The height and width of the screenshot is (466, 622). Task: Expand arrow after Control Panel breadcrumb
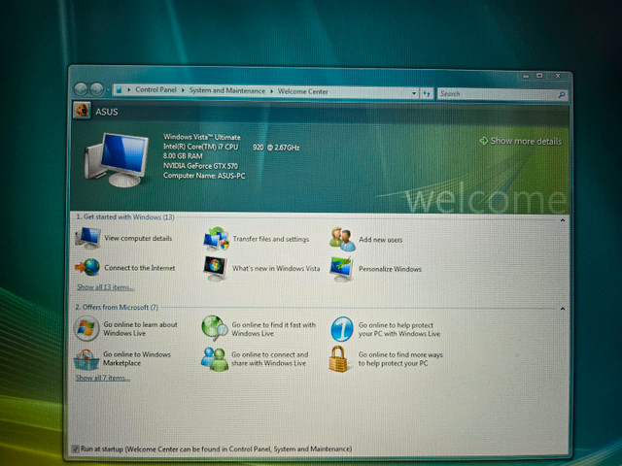[x=183, y=90]
